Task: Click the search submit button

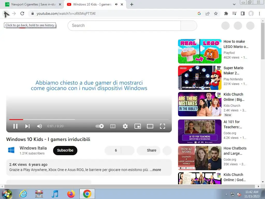Action: coord(189,26)
